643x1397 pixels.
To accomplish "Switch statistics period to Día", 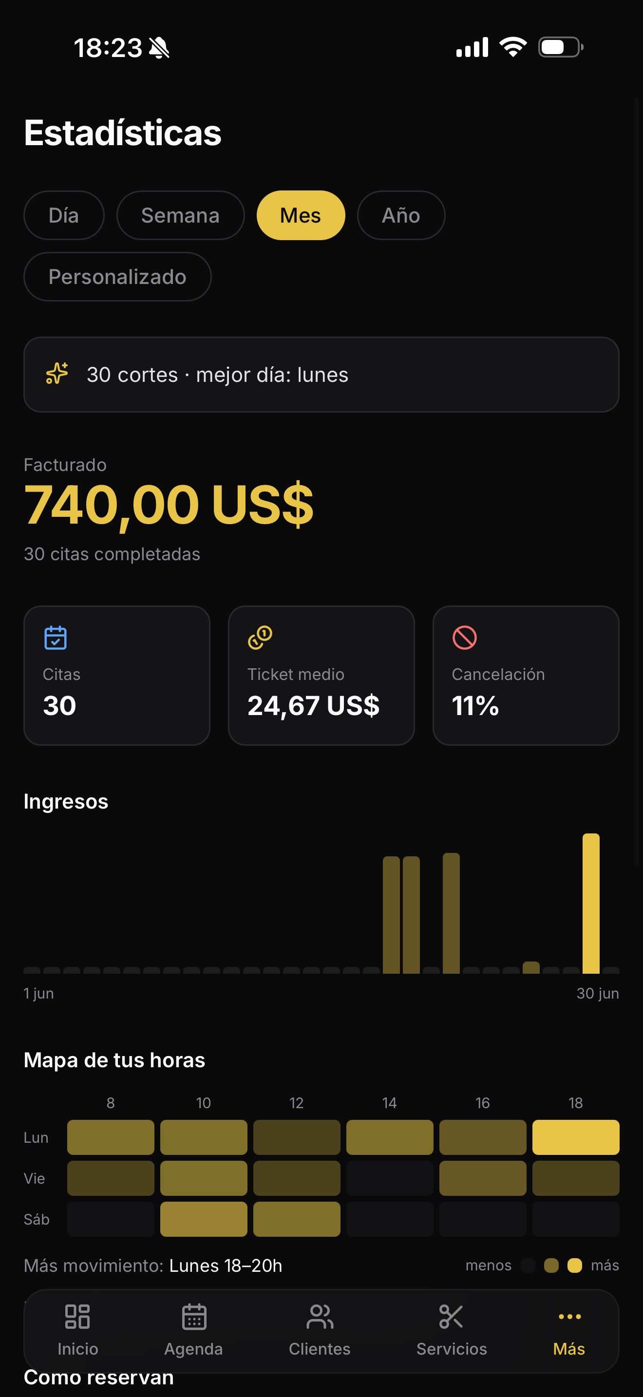I will pyautogui.click(x=64, y=215).
